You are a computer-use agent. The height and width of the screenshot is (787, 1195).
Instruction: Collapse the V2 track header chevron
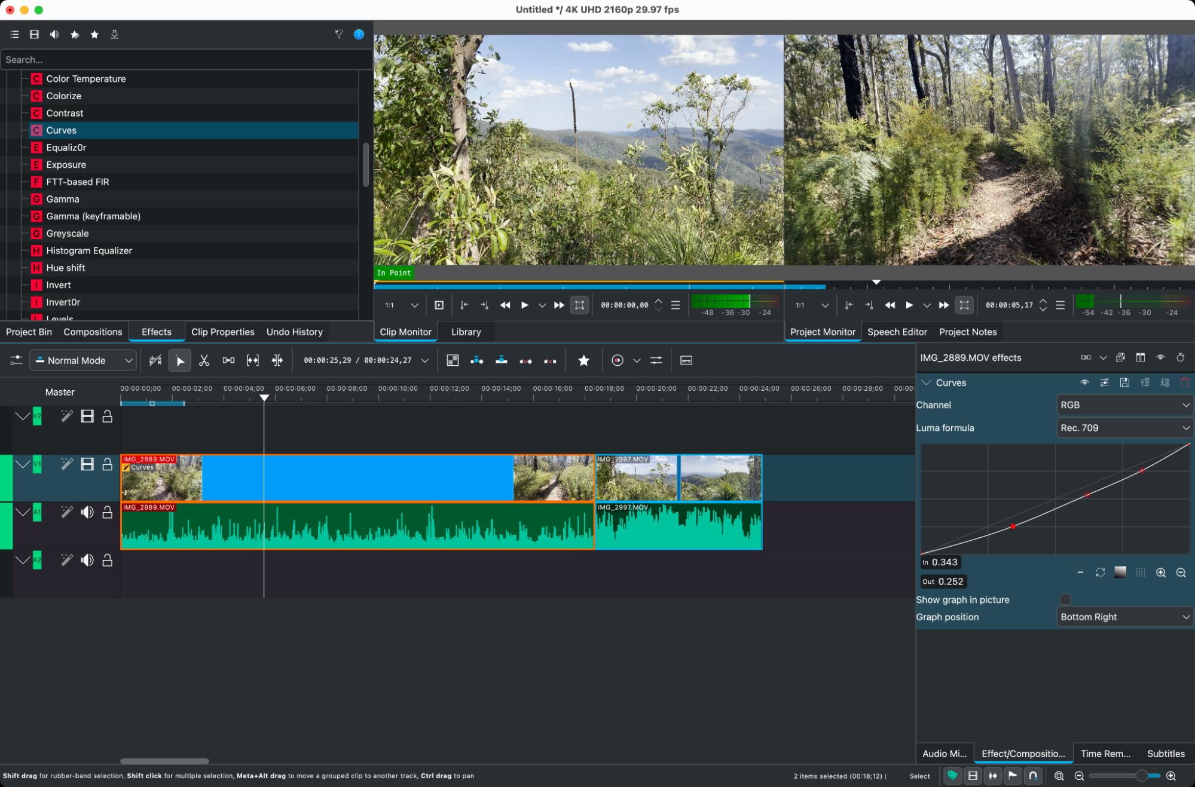point(23,417)
